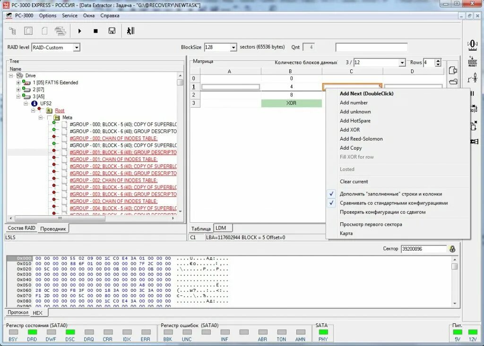
Task: Click the partition icon of 2 [07]
Action: pyautogui.click(x=26, y=89)
